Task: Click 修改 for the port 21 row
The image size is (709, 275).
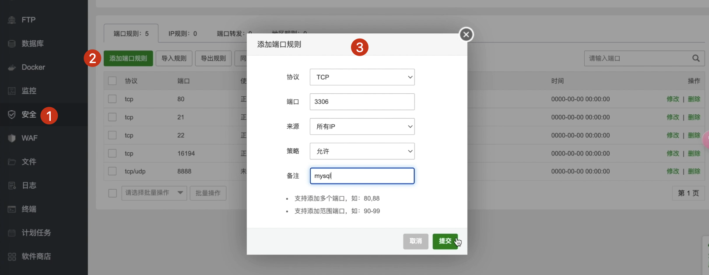Action: (x=673, y=117)
